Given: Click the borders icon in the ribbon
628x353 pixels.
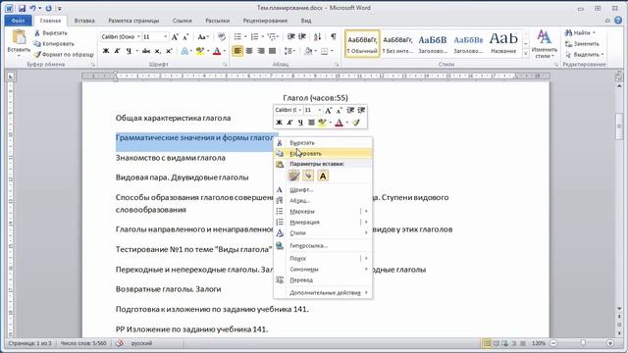Looking at the screenshot, I should point(325,51).
